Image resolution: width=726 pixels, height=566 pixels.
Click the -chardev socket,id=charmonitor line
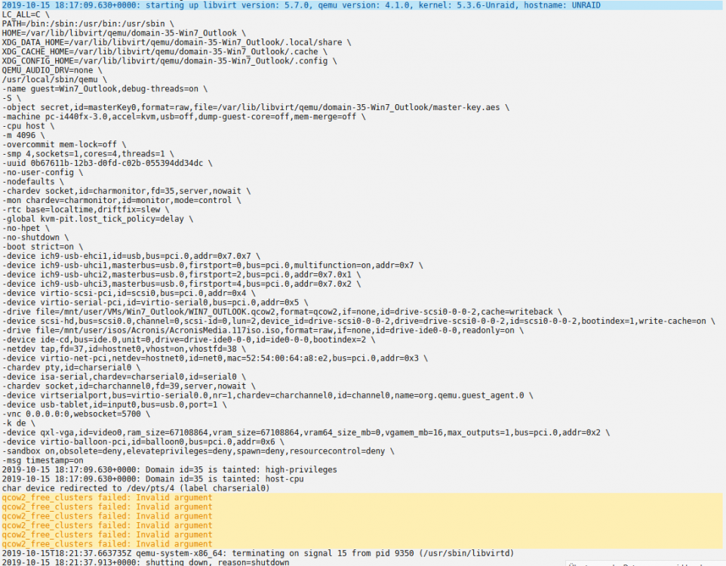click(x=126, y=190)
